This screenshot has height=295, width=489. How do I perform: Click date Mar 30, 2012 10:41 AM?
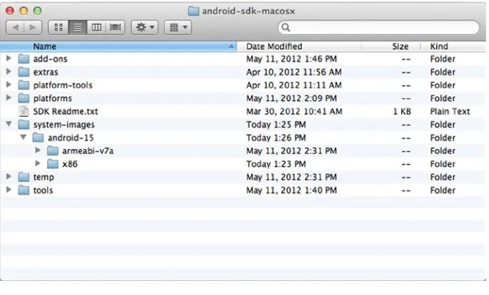pyautogui.click(x=294, y=111)
